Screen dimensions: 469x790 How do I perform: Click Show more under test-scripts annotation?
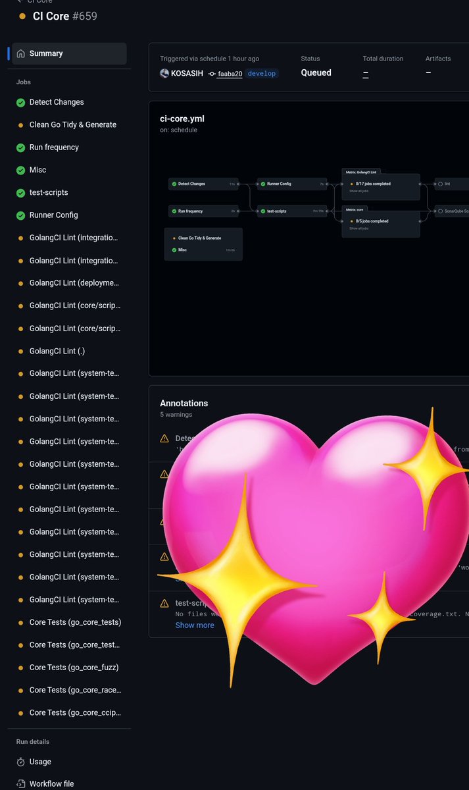[195, 625]
